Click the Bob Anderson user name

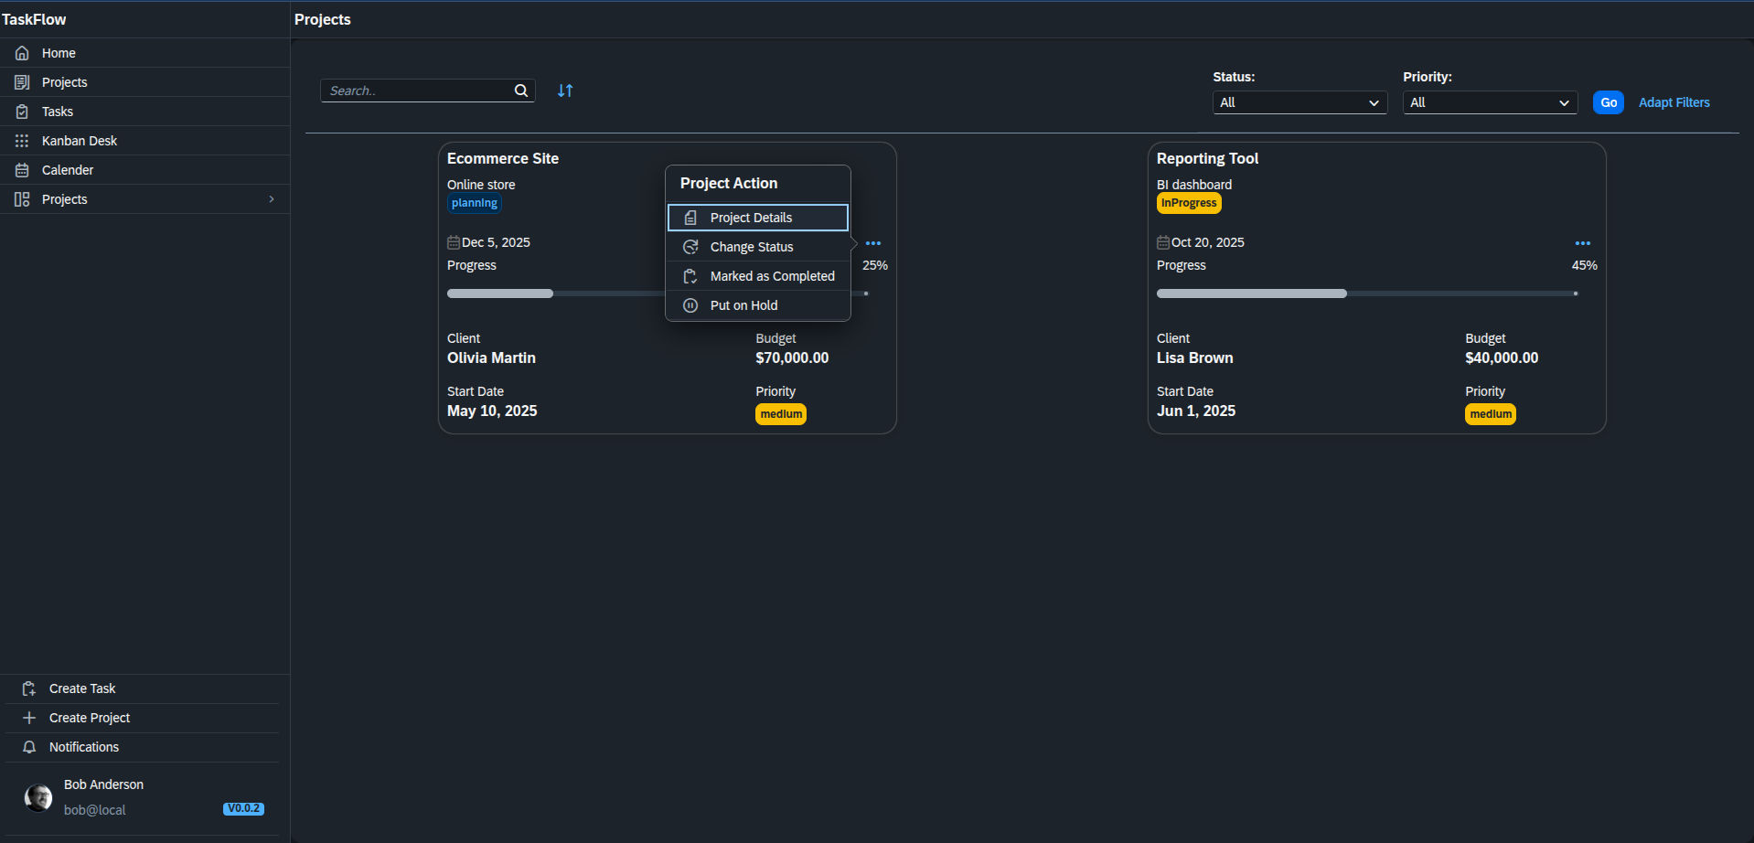tap(103, 784)
